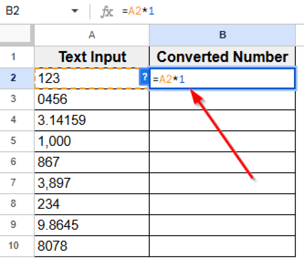The height and width of the screenshot is (258, 304).
Task: Select row 9 header
Action: click(x=13, y=224)
